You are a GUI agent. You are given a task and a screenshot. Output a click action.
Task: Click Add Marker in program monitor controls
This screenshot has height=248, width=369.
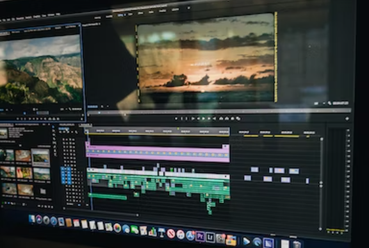[x=176, y=119]
